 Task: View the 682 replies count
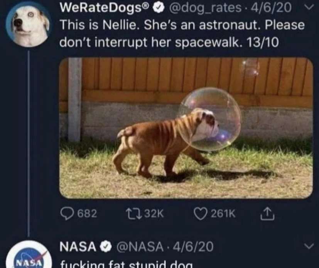(87, 214)
